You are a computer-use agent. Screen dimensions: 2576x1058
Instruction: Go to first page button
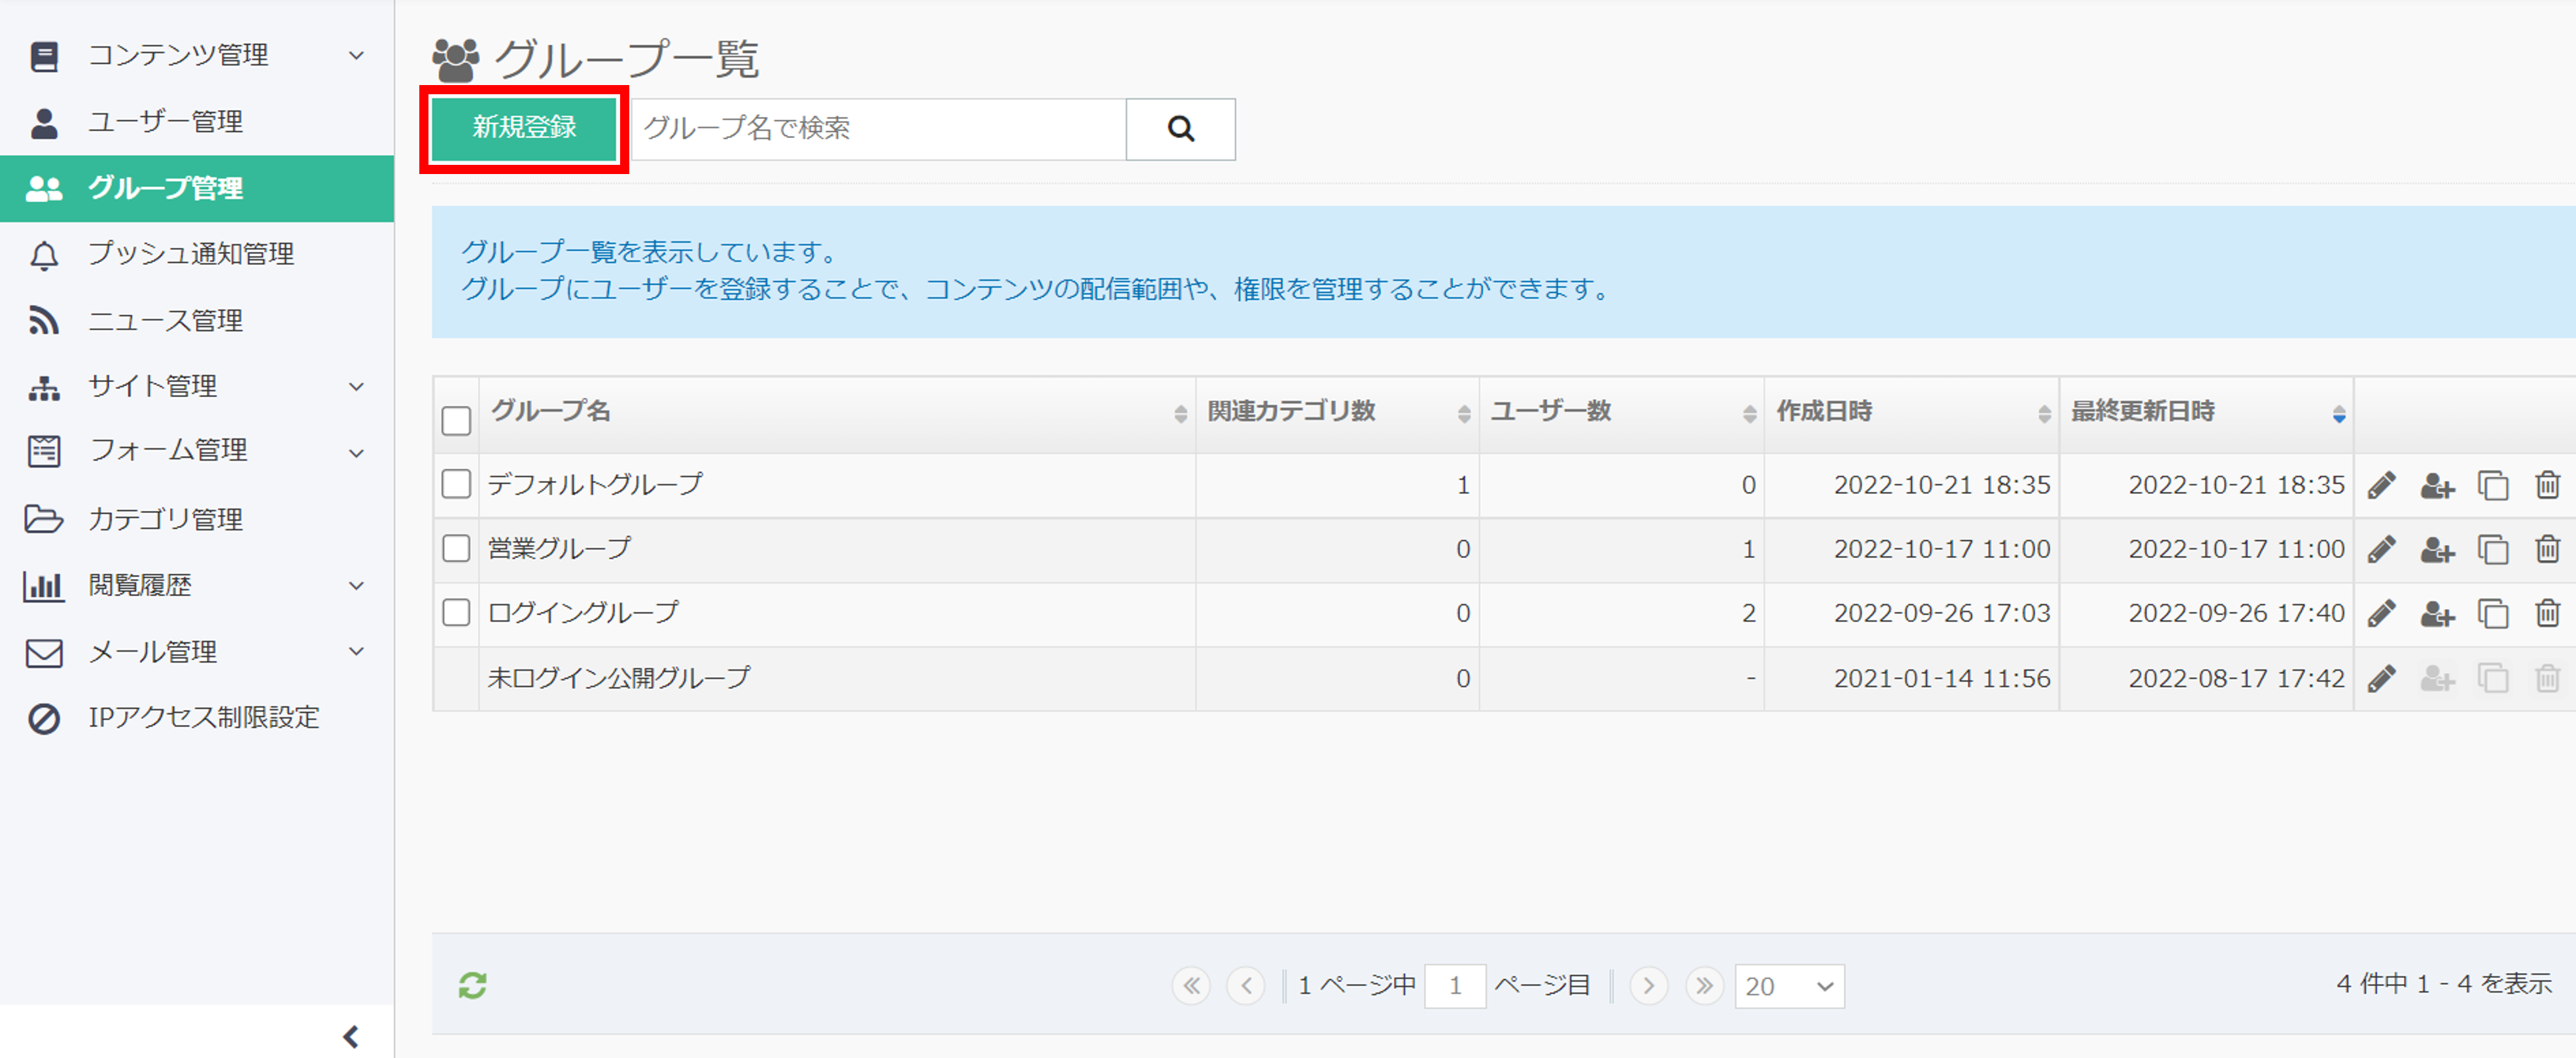pos(1191,986)
